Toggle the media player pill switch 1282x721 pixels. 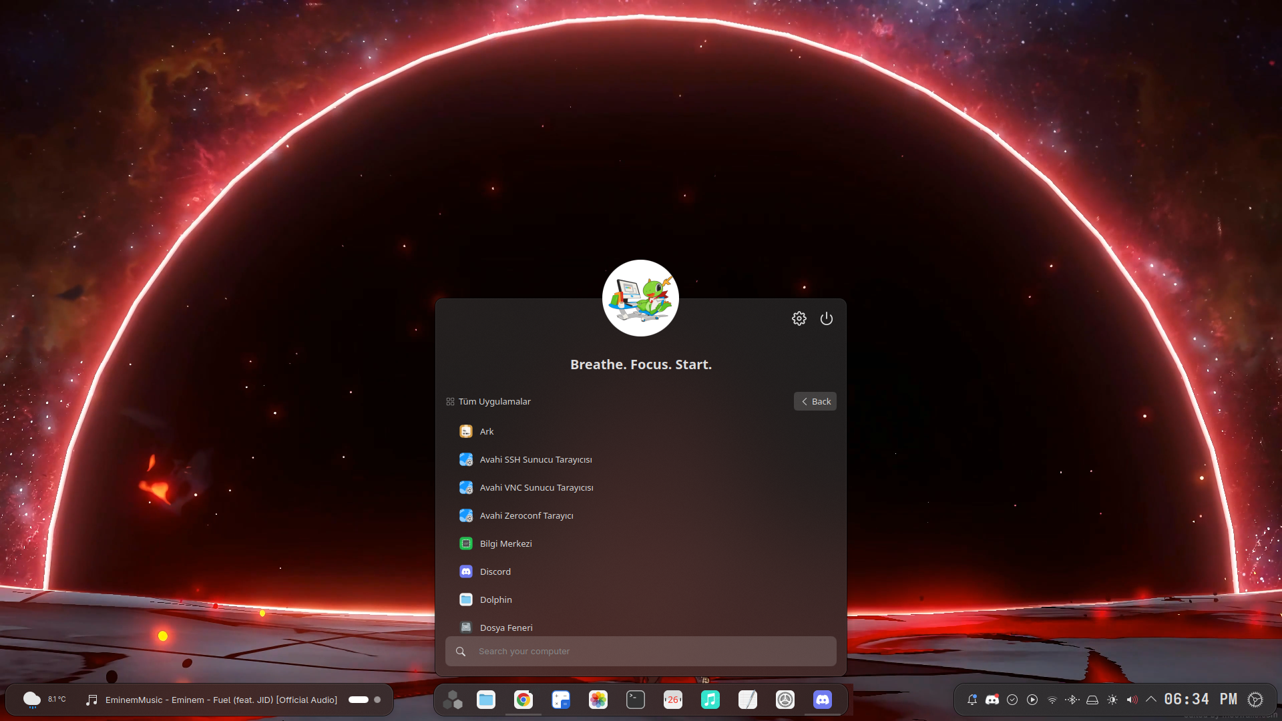359,700
